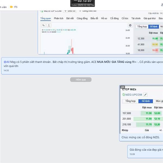163x163 pixels.
Task: Click the Hôm qua date separator
Action: (x=81, y=80)
